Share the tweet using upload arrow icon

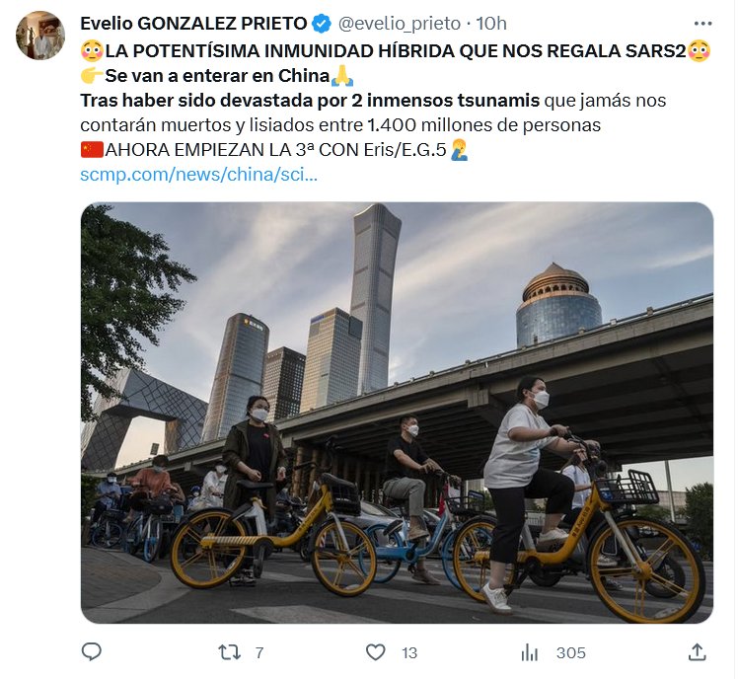coord(697,652)
